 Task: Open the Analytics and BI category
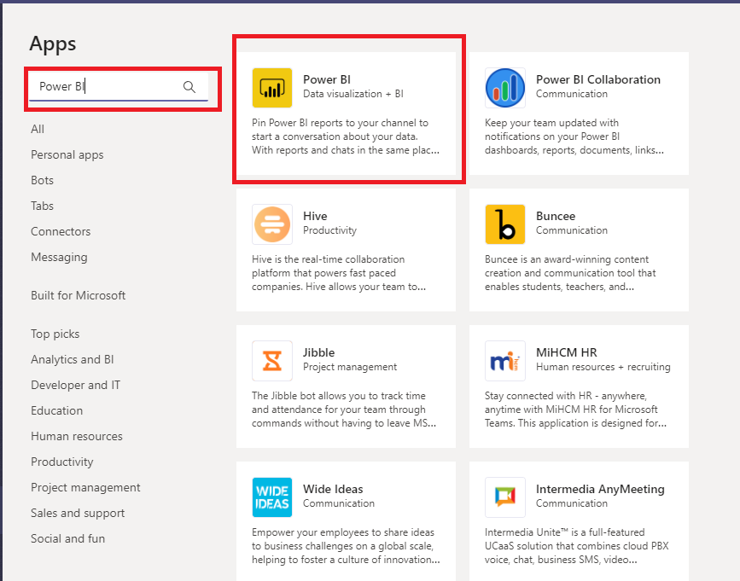(x=73, y=359)
